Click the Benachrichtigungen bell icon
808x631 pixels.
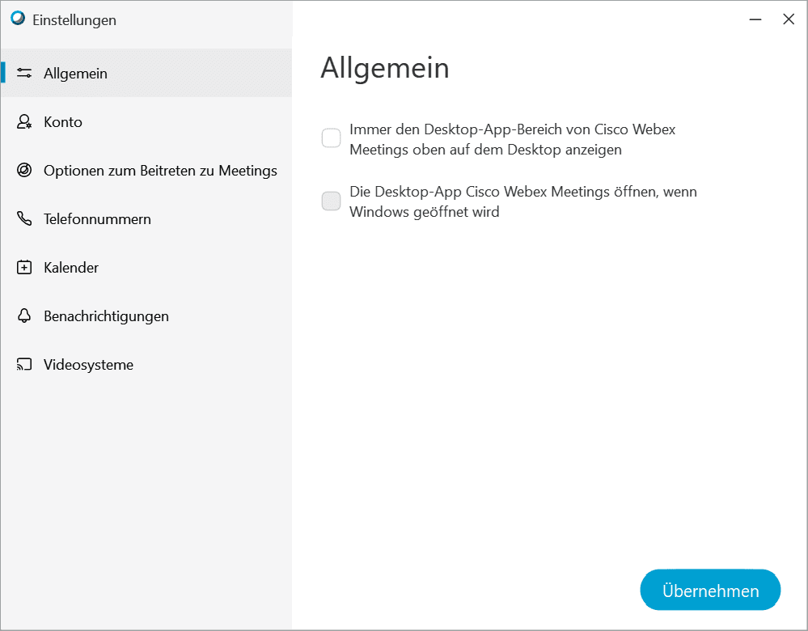[24, 315]
